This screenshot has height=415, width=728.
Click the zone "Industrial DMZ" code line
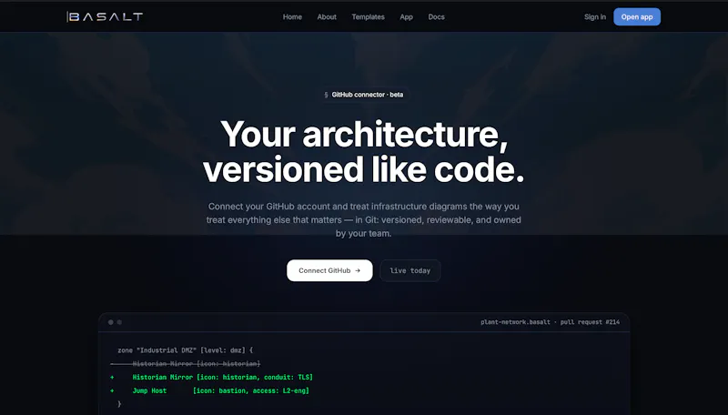click(186, 350)
